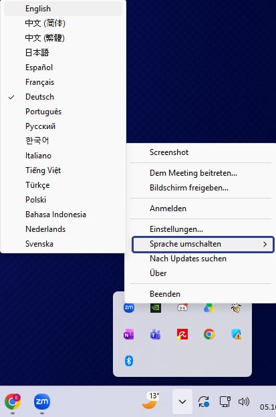Expand the Sprache umschalten submenu arrow
This screenshot has width=276, height=417.
tap(265, 244)
